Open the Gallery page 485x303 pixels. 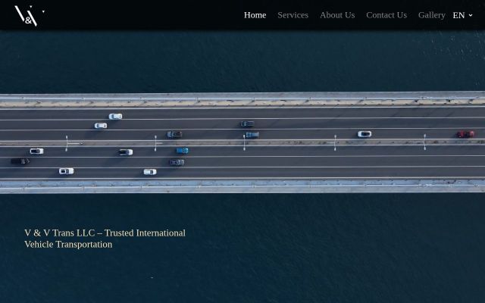click(x=431, y=15)
